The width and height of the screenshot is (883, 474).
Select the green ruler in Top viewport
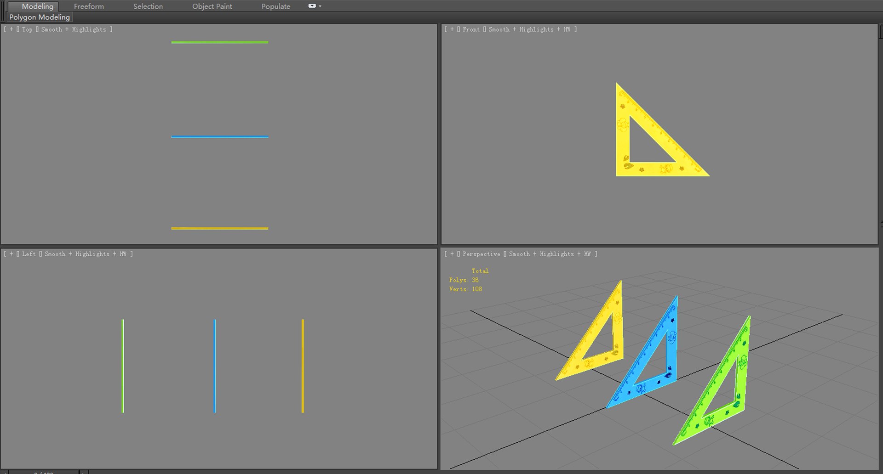tap(220, 42)
